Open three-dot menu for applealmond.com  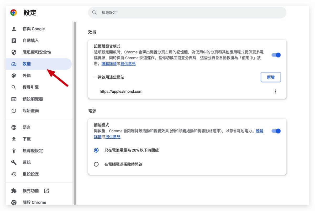[x=275, y=92]
